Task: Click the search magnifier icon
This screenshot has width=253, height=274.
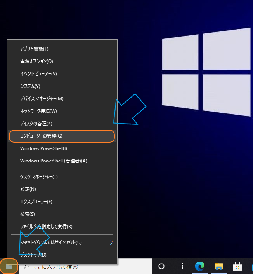Action: click(26, 267)
